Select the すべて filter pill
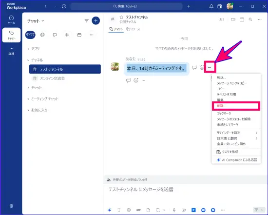 tap(30, 35)
